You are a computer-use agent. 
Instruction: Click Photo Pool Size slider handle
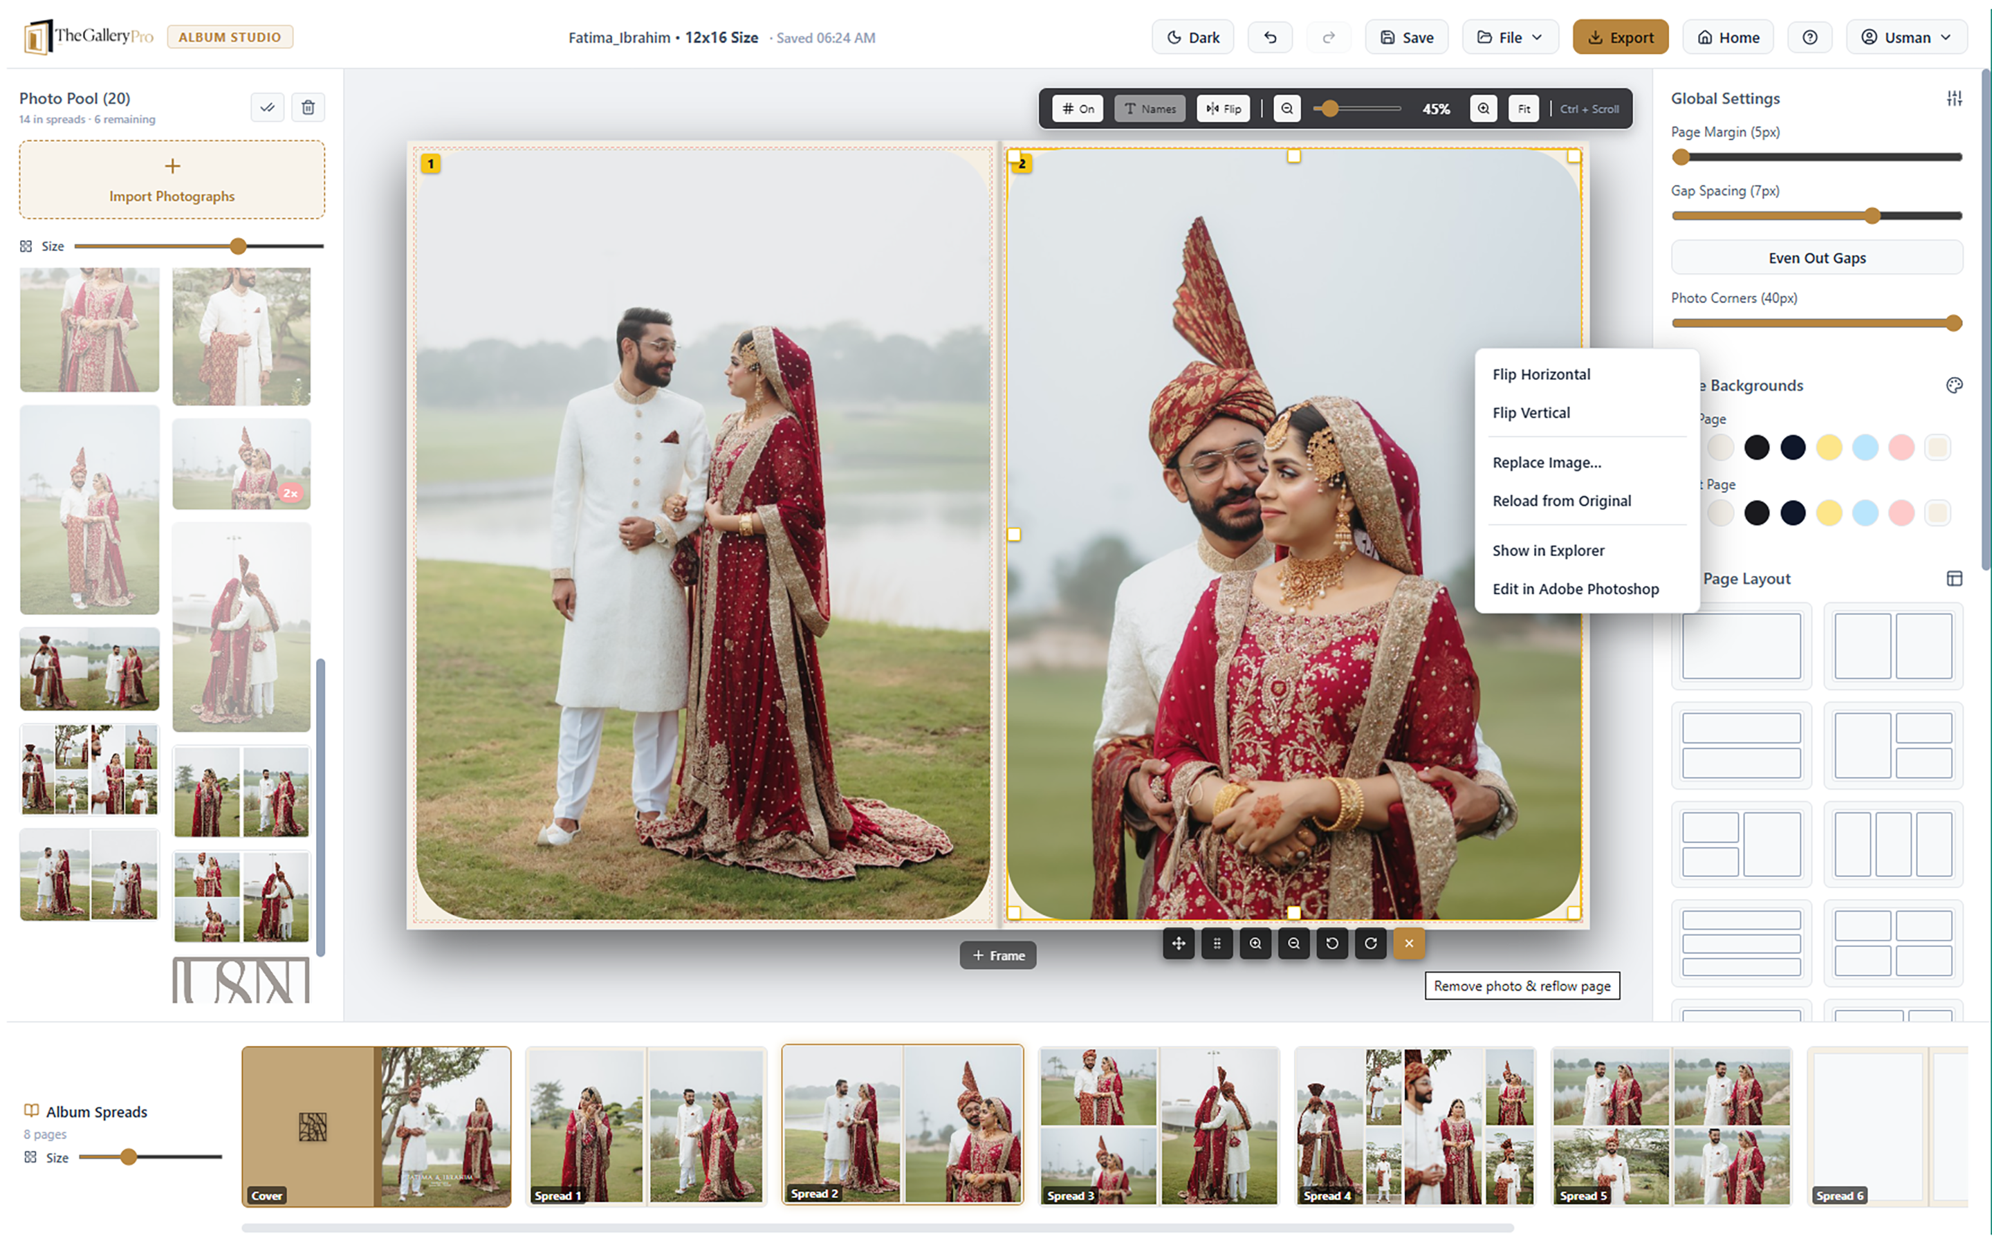click(238, 246)
